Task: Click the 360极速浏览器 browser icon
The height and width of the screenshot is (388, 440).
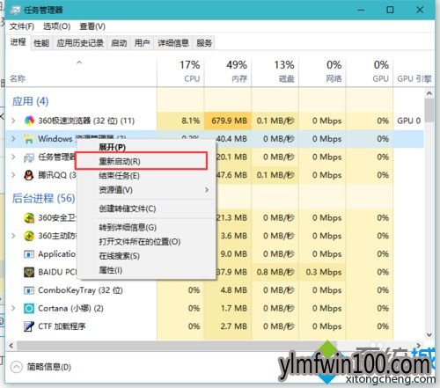Action: (x=29, y=121)
